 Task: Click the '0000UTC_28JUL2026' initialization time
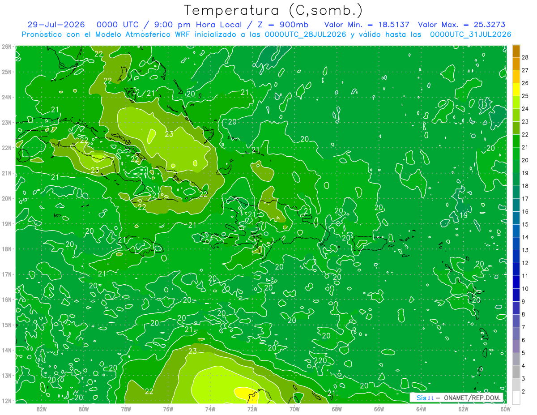pyautogui.click(x=306, y=34)
